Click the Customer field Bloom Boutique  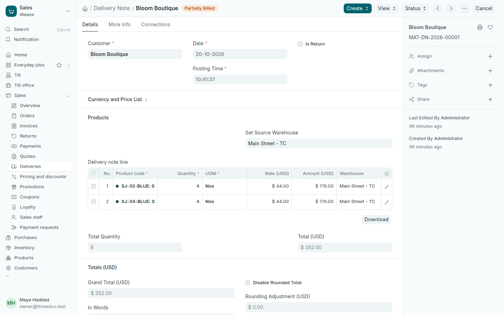(x=135, y=54)
